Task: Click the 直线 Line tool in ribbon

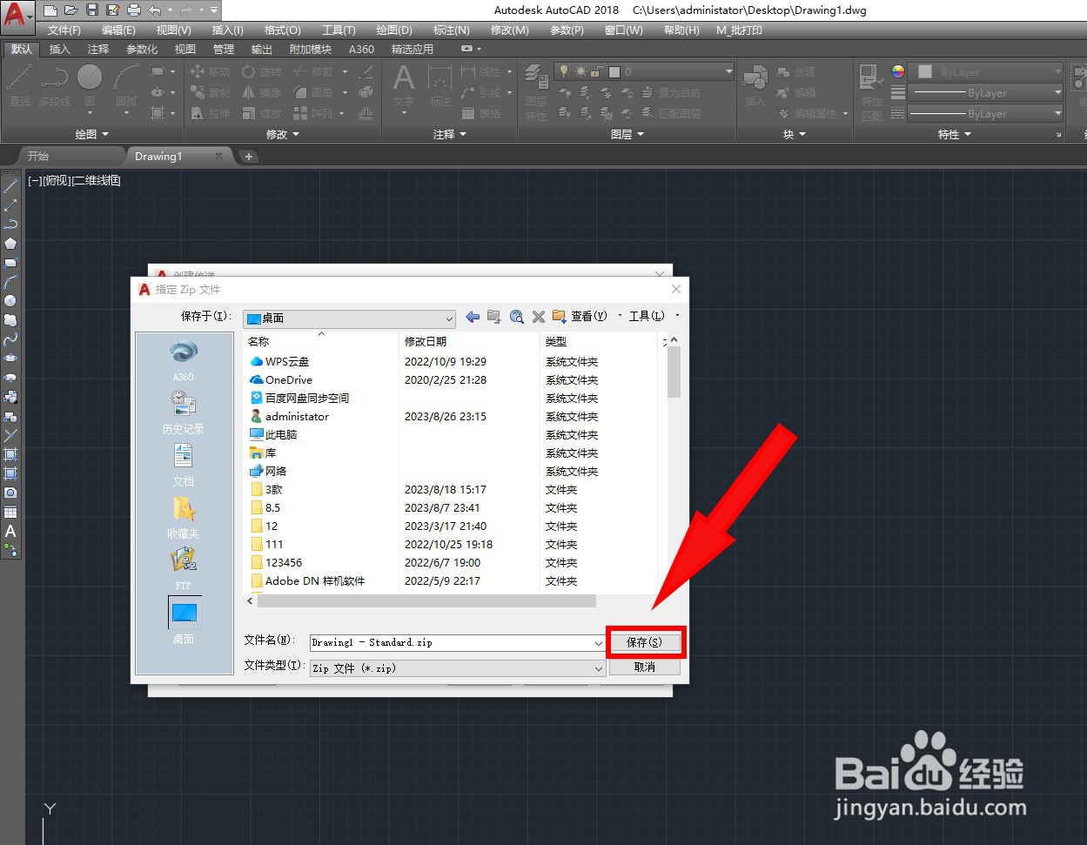Action: pyautogui.click(x=21, y=86)
